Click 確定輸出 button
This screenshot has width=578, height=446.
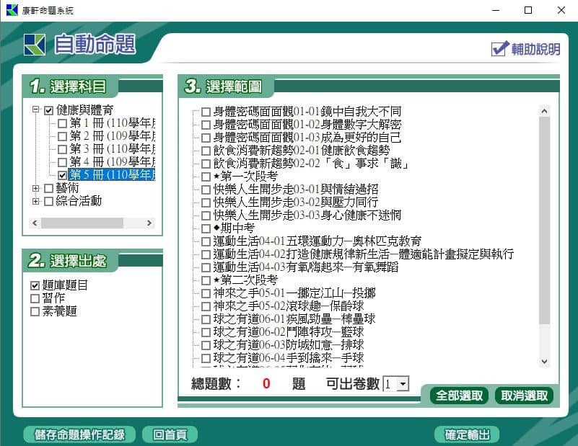[467, 434]
